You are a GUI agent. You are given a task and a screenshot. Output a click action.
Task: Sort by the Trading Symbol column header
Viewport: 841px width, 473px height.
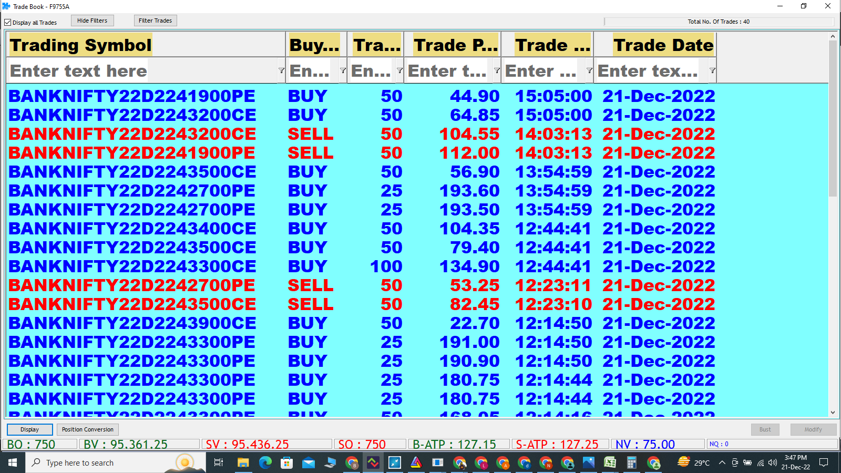pyautogui.click(x=146, y=45)
